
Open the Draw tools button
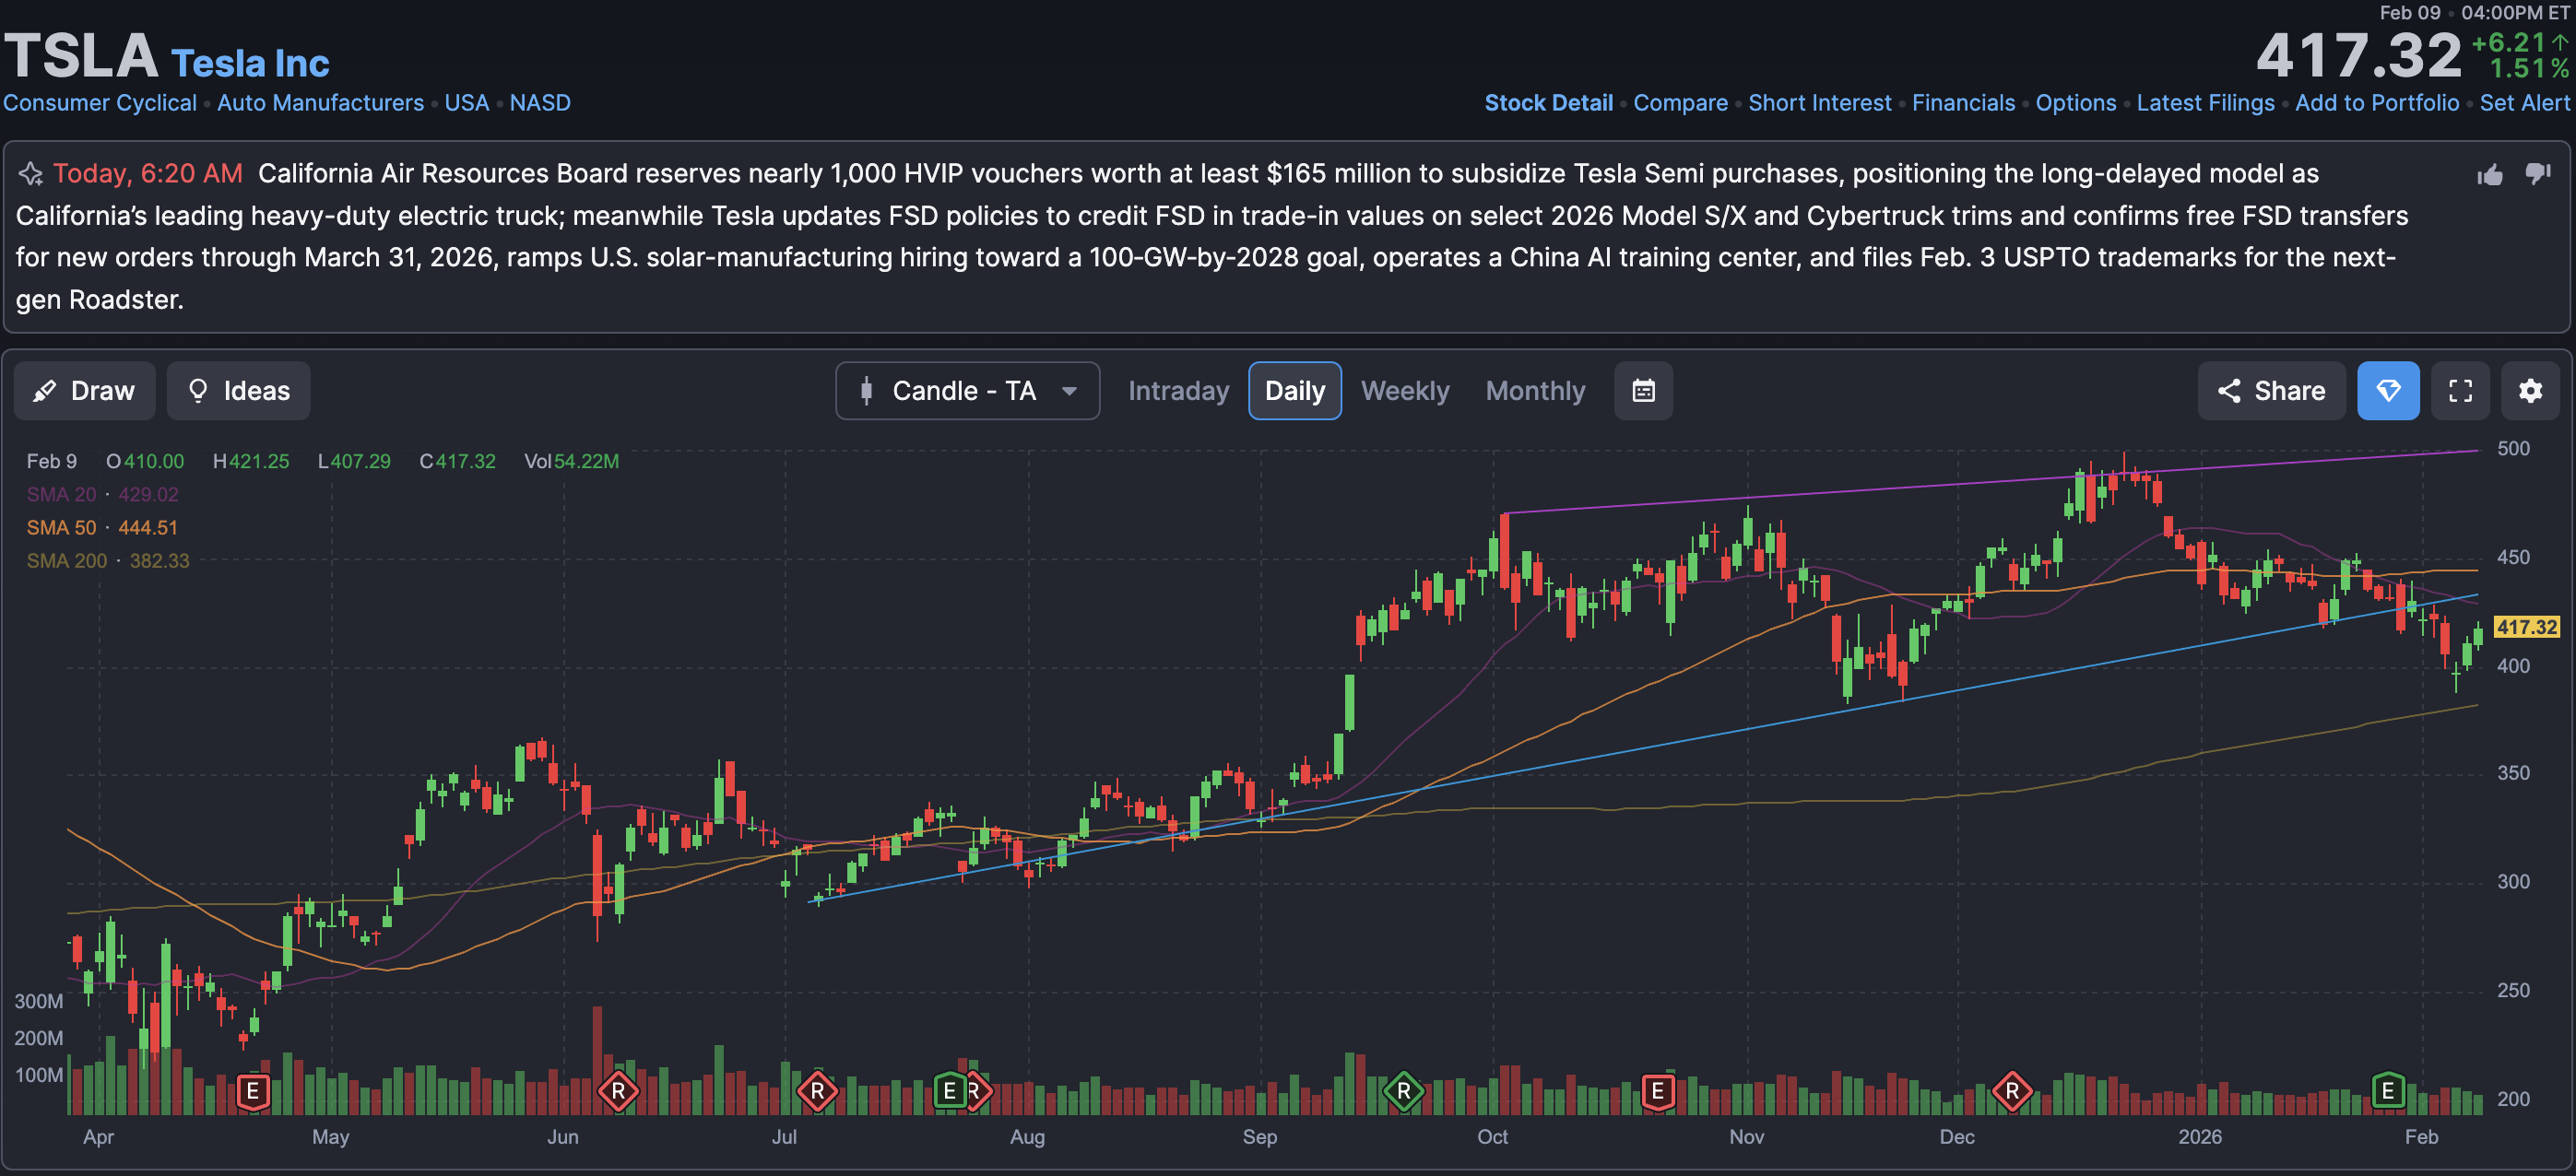85,391
